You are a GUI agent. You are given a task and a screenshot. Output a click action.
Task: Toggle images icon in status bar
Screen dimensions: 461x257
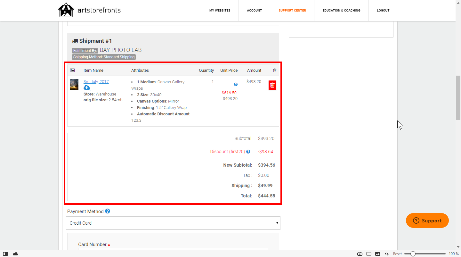[x=378, y=254]
